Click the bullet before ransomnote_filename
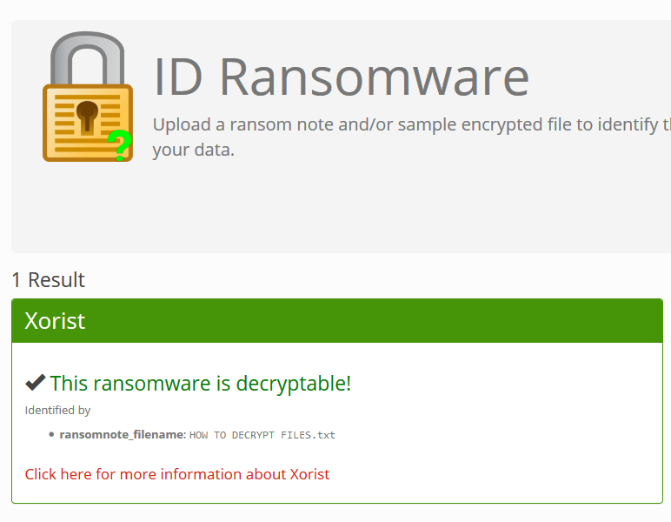 (51, 435)
